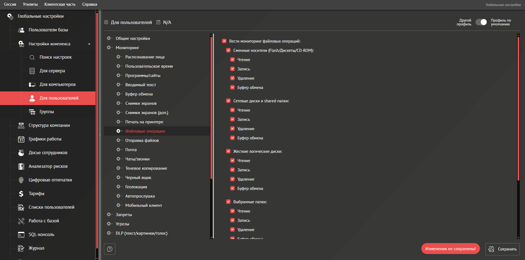525x260 pixels.
Task: Toggle the default profile switch
Action: (481, 22)
